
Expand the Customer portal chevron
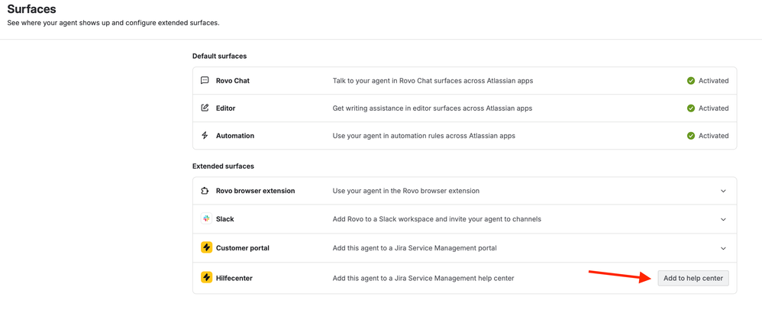[723, 248]
